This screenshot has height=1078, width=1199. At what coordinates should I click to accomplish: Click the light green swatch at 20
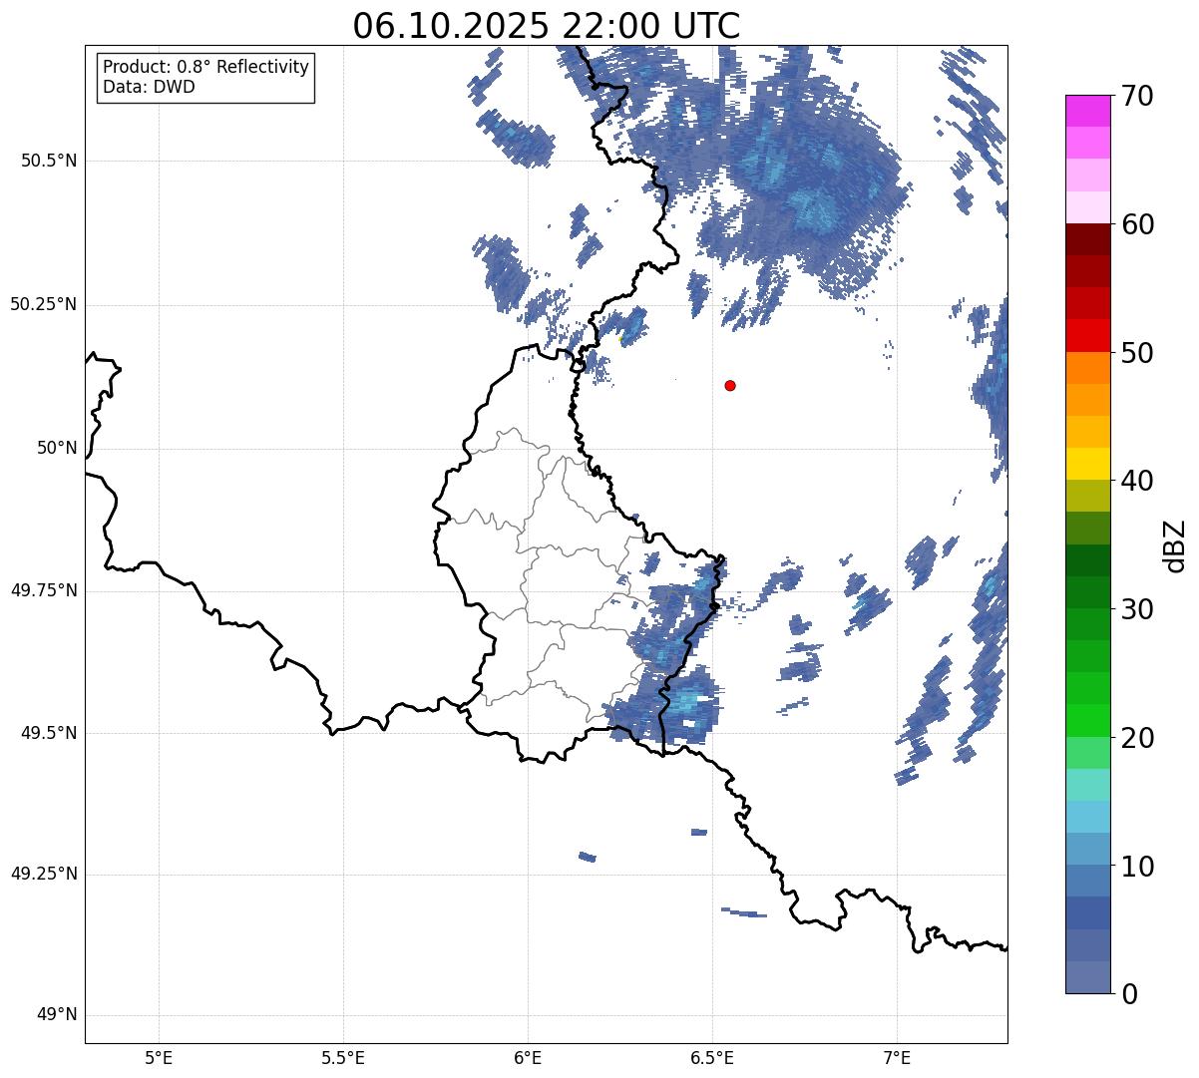[x=1087, y=753]
